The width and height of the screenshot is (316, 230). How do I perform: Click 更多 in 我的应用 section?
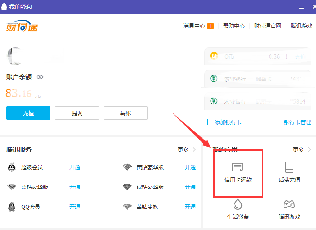coord(298,149)
